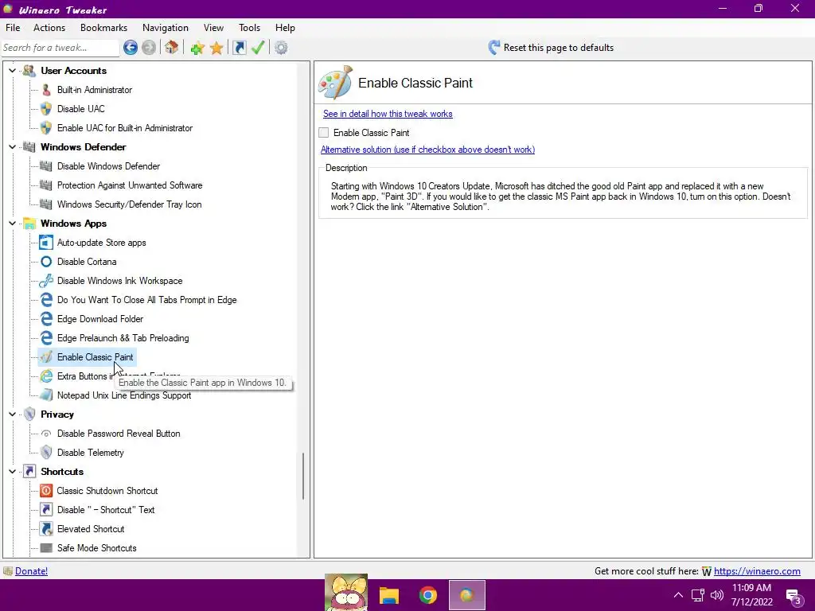Go back with the blue arrow toolbar button
The image size is (815, 611).
(131, 48)
